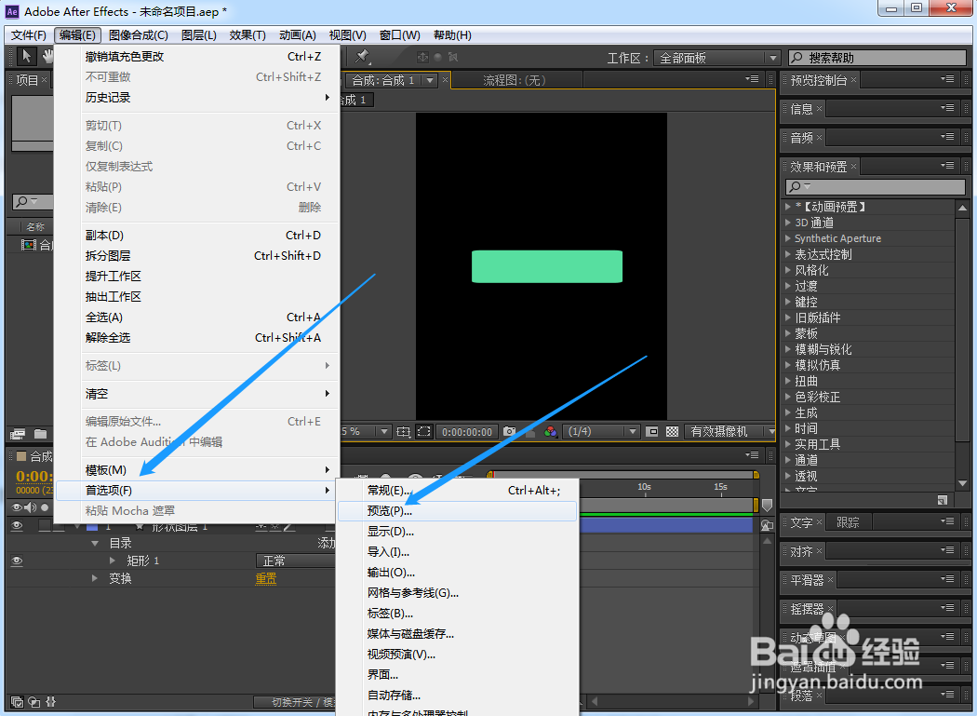Expand the 3D 通道 effects category
This screenshot has height=716, width=977.
[788, 222]
